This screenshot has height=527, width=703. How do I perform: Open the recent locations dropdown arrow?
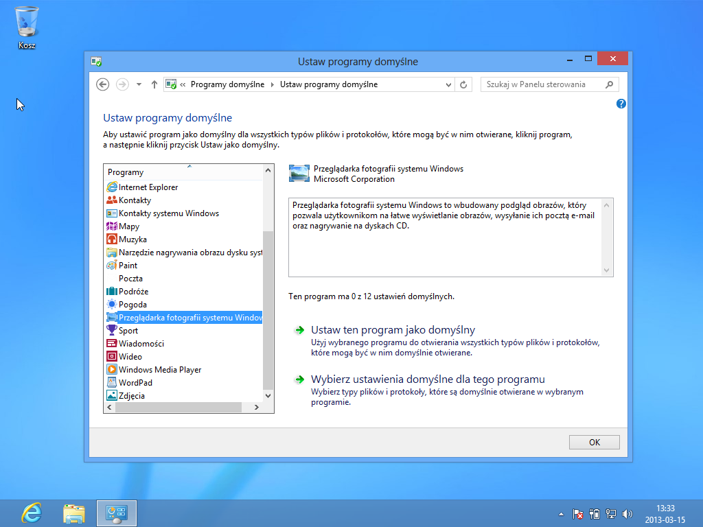coord(139,84)
